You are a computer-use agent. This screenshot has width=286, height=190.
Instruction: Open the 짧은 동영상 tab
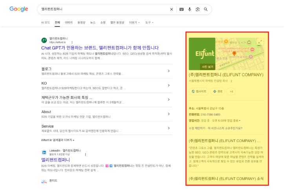pos(117,22)
